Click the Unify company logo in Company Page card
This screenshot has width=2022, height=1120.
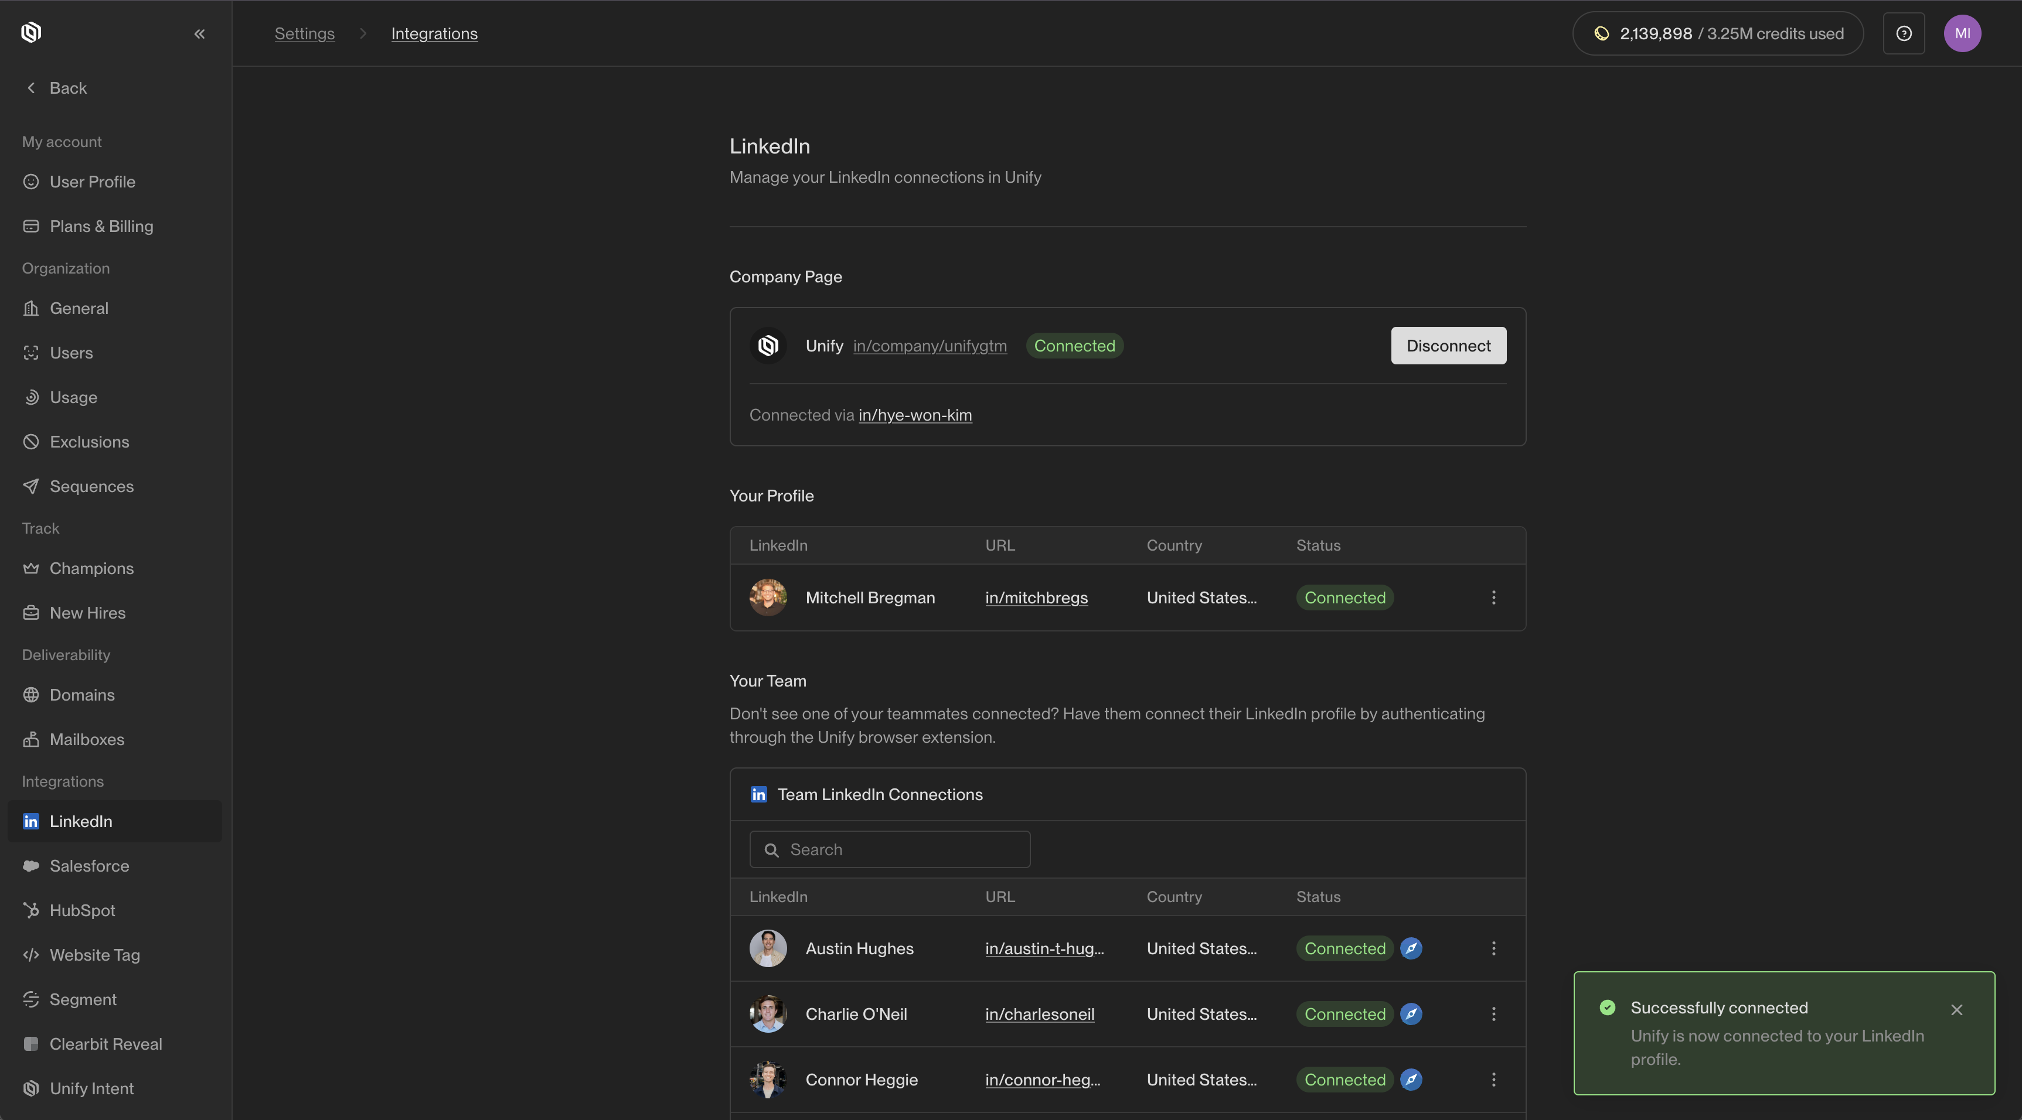pyautogui.click(x=768, y=346)
